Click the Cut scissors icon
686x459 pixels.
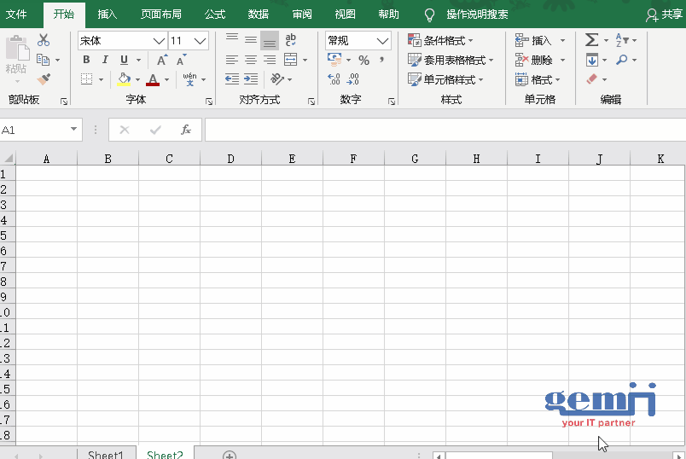pos(44,40)
